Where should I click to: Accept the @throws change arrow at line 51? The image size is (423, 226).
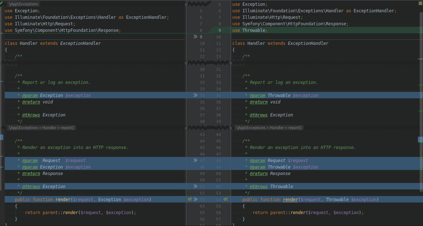point(195,186)
